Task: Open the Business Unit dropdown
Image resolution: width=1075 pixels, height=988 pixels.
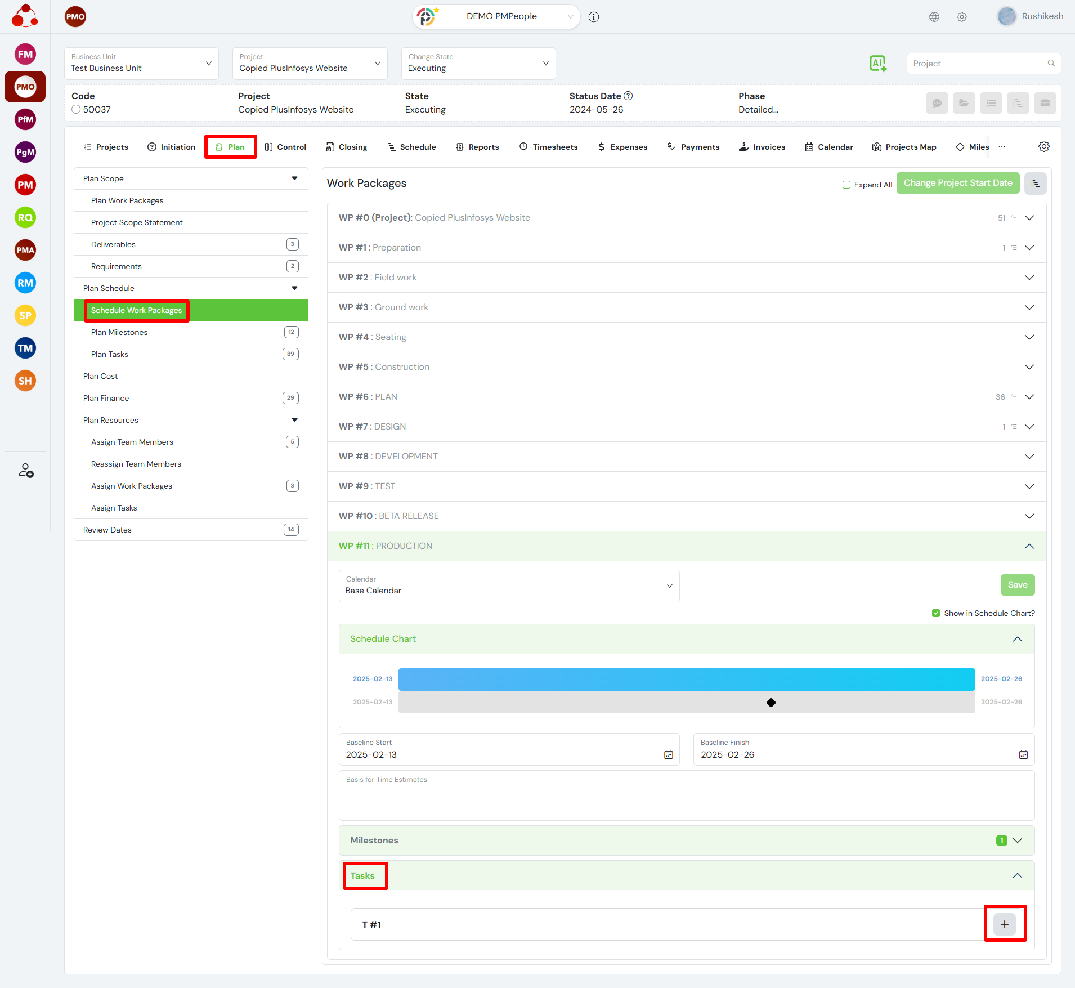Action: [141, 64]
